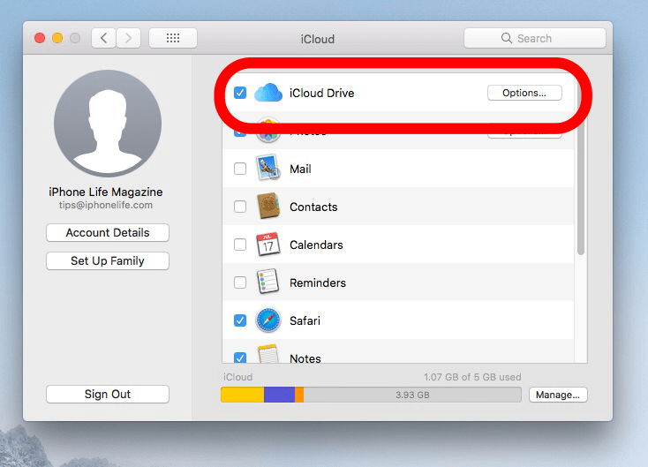Sign Out of iCloud
This screenshot has width=648, height=467.
tap(108, 395)
